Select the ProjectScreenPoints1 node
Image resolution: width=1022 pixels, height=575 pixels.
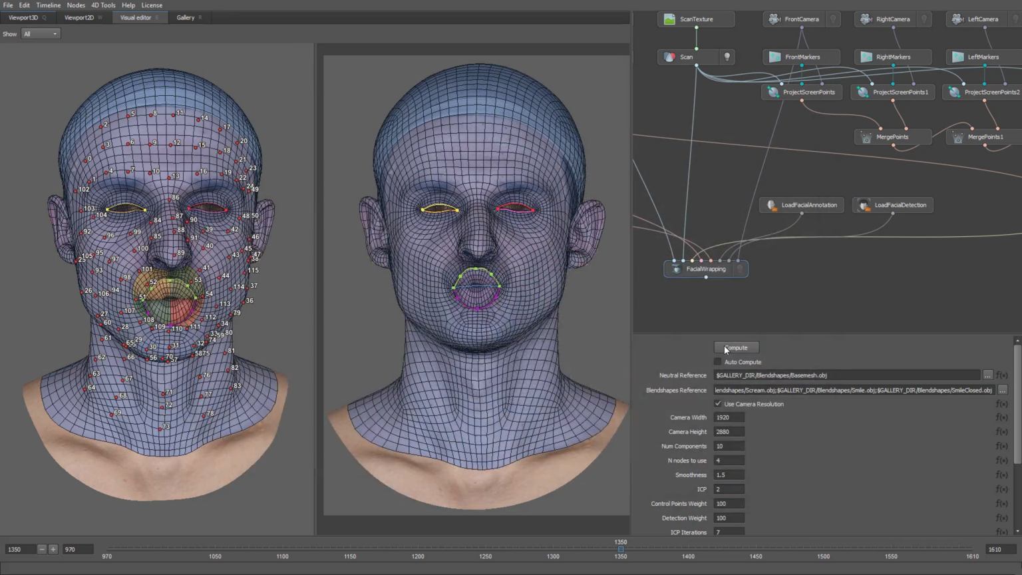pos(892,92)
